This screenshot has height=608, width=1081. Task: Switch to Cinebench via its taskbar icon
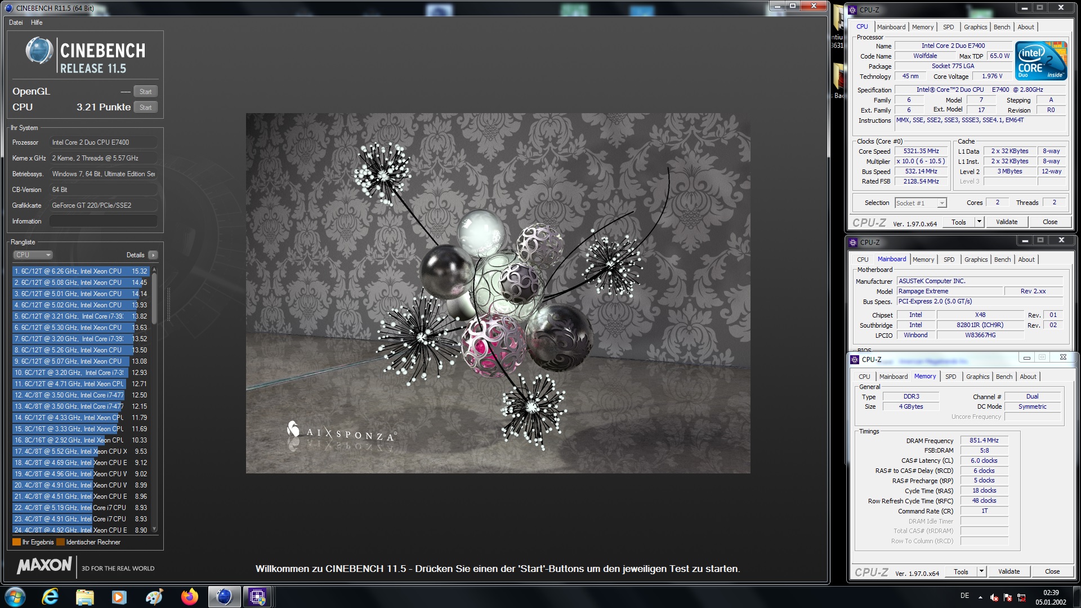224,597
